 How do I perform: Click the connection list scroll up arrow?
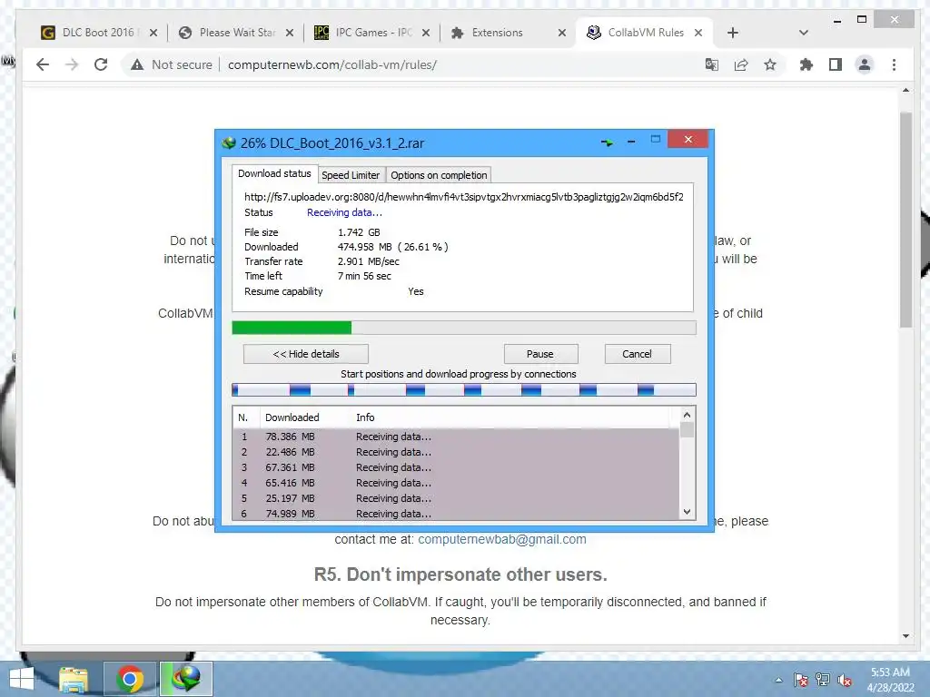[687, 415]
